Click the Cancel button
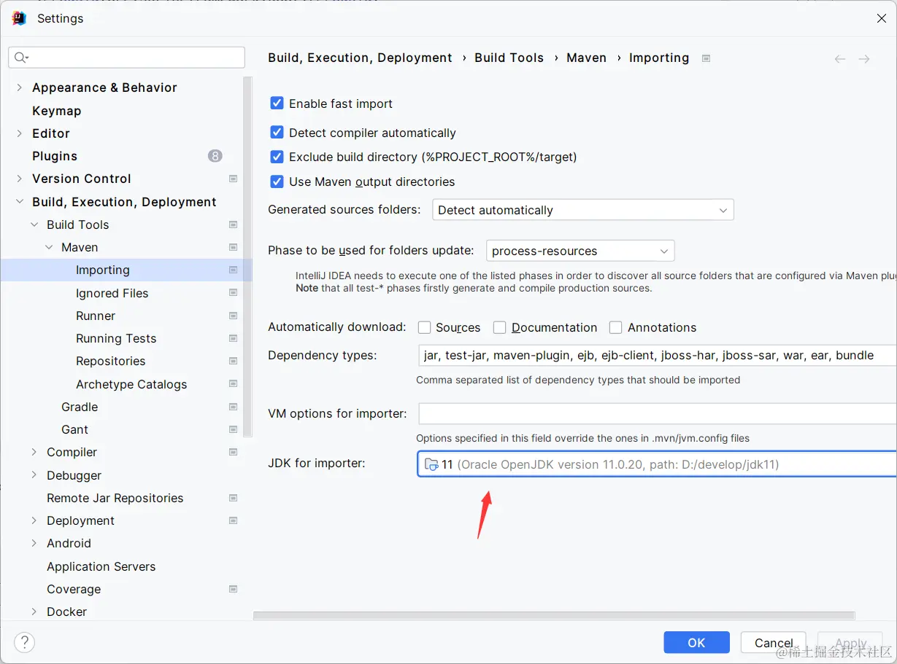The width and height of the screenshot is (897, 664). tap(774, 642)
